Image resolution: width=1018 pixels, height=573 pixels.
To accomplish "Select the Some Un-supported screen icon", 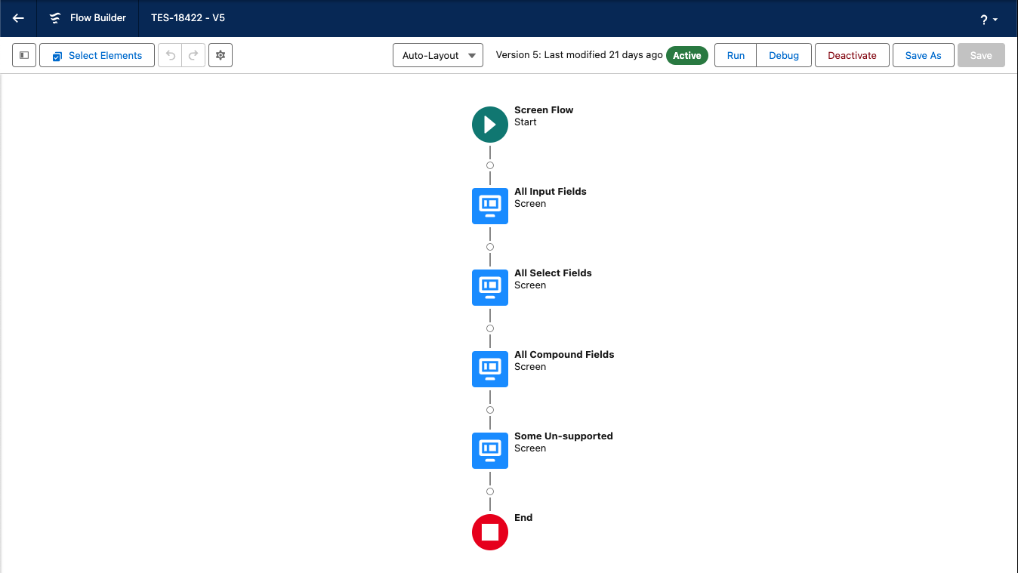I will click(490, 451).
